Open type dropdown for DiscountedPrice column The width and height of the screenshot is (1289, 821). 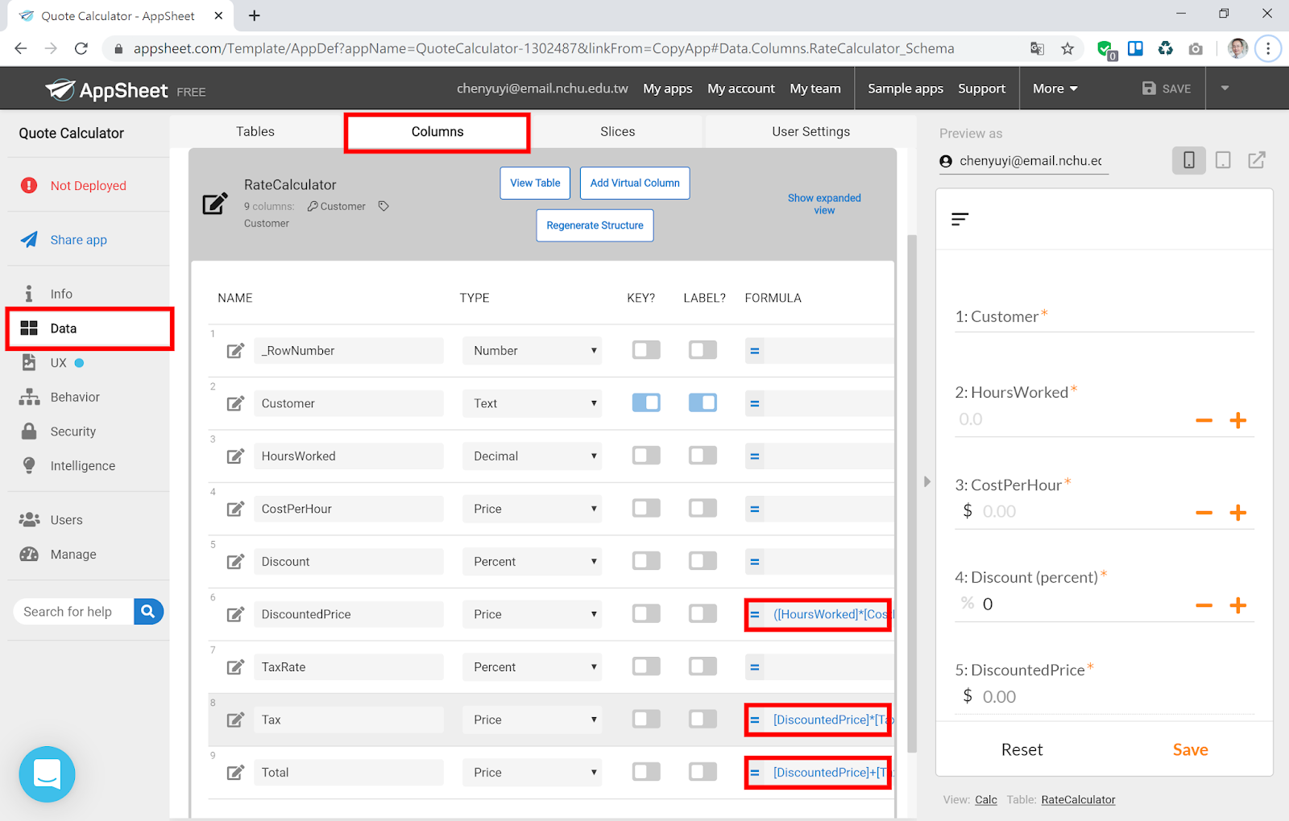[x=532, y=614]
